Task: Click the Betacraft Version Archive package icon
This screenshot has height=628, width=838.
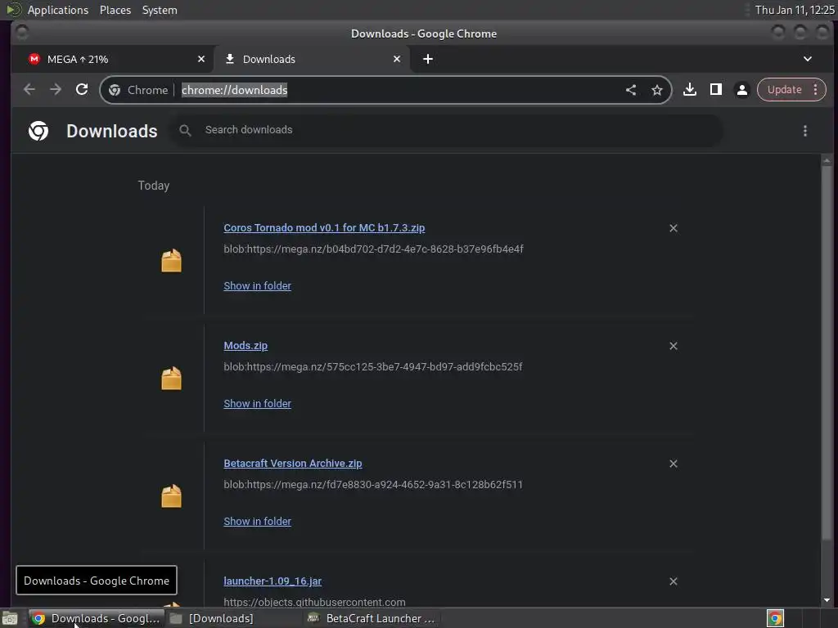Action: click(172, 496)
